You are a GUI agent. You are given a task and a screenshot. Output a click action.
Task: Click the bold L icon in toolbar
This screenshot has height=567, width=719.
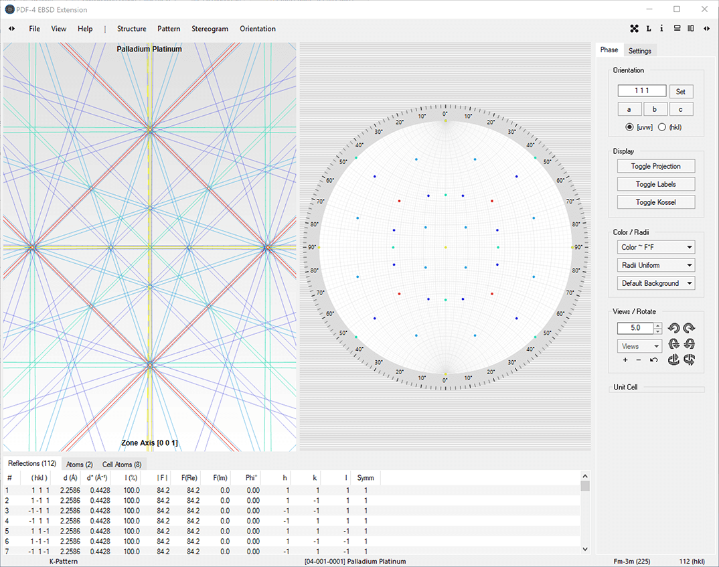point(649,28)
